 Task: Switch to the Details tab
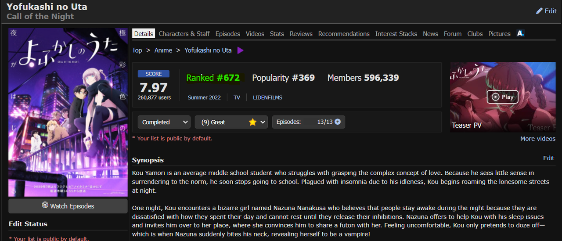(144, 34)
